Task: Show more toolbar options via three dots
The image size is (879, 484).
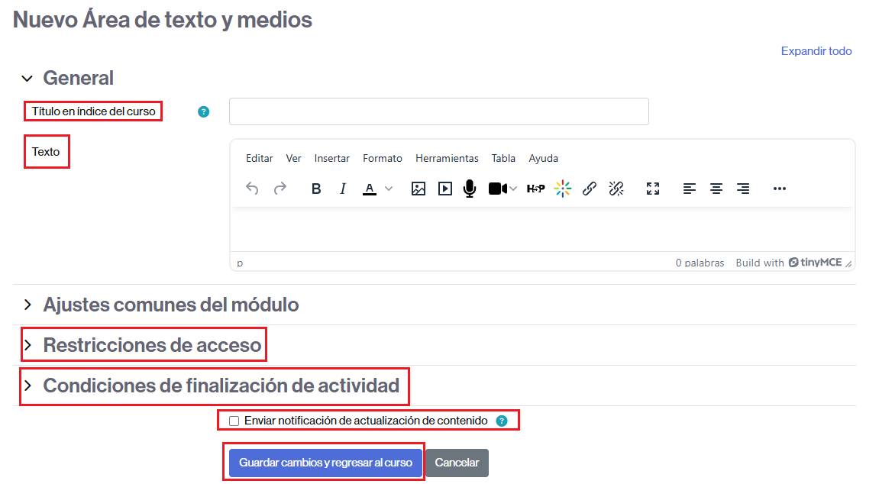Action: pyautogui.click(x=779, y=189)
